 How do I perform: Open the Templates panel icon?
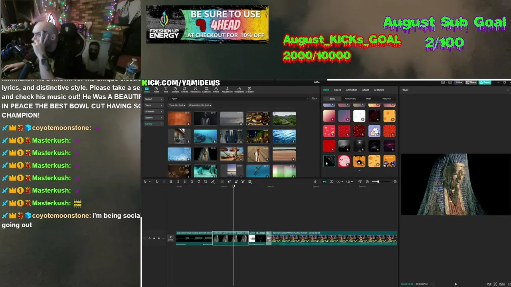coord(239,90)
